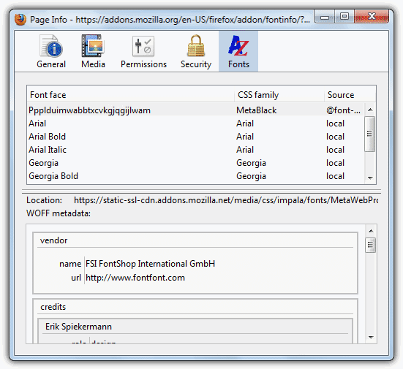Click the General tab label
Image resolution: width=403 pixels, height=369 pixels.
(51, 64)
